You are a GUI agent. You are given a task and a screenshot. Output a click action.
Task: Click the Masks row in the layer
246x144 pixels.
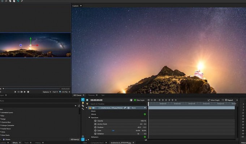pos(94,111)
